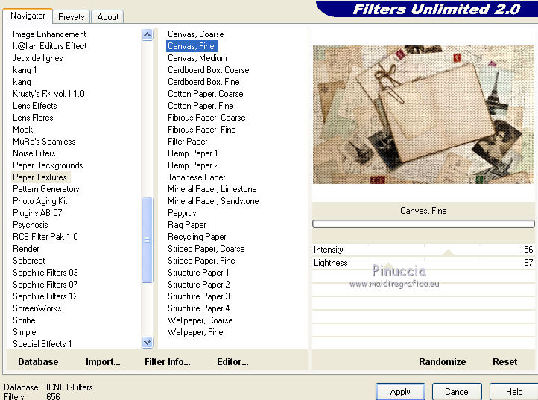Image resolution: width=538 pixels, height=400 pixels.
Task: Click the Cancel button
Action: point(457,391)
